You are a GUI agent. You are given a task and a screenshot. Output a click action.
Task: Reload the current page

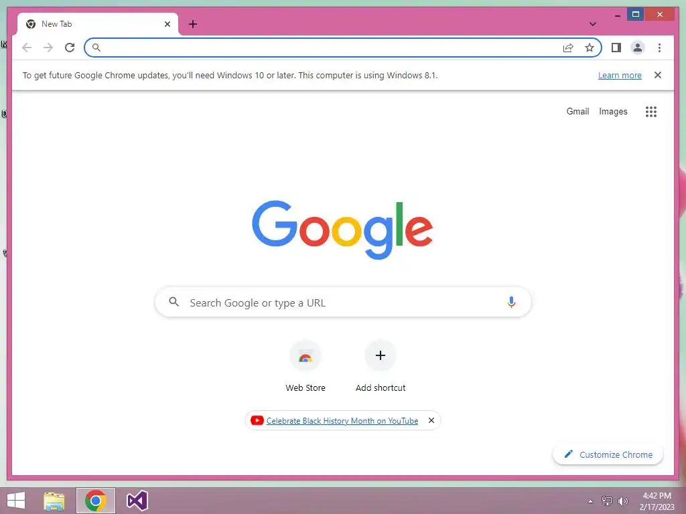[70, 48]
